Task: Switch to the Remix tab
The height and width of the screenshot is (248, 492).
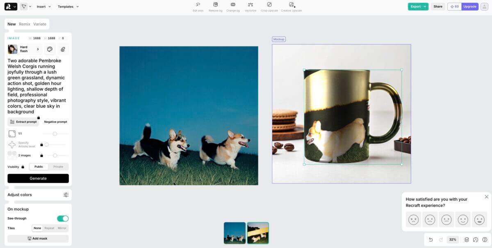Action: click(25, 24)
